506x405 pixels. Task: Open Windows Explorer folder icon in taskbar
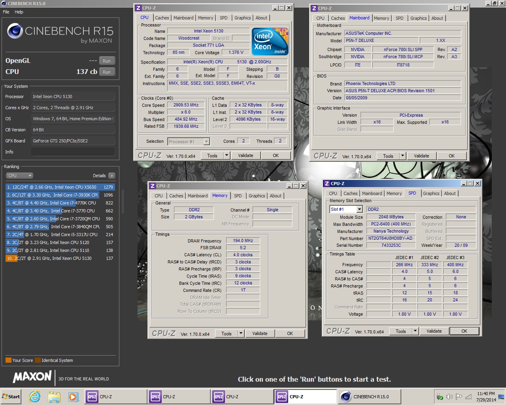(x=54, y=397)
